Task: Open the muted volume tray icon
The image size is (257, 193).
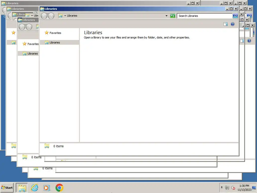Action: (233, 187)
